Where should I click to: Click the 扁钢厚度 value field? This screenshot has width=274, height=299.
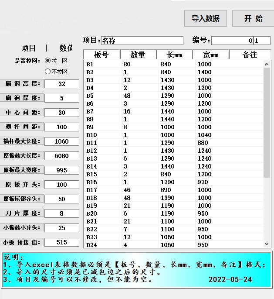click(x=61, y=98)
